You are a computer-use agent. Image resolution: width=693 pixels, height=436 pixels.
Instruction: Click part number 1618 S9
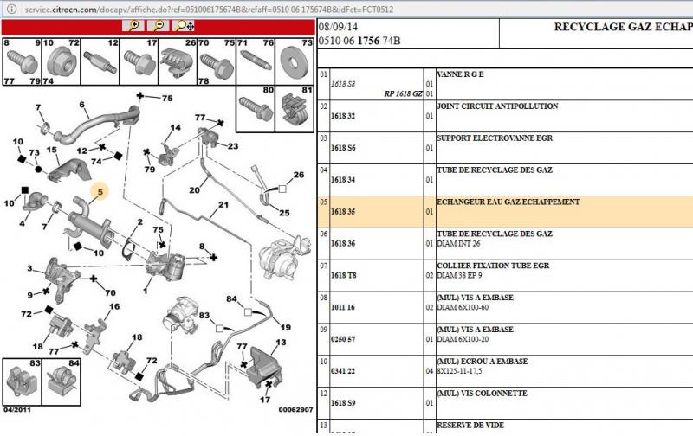click(x=343, y=403)
